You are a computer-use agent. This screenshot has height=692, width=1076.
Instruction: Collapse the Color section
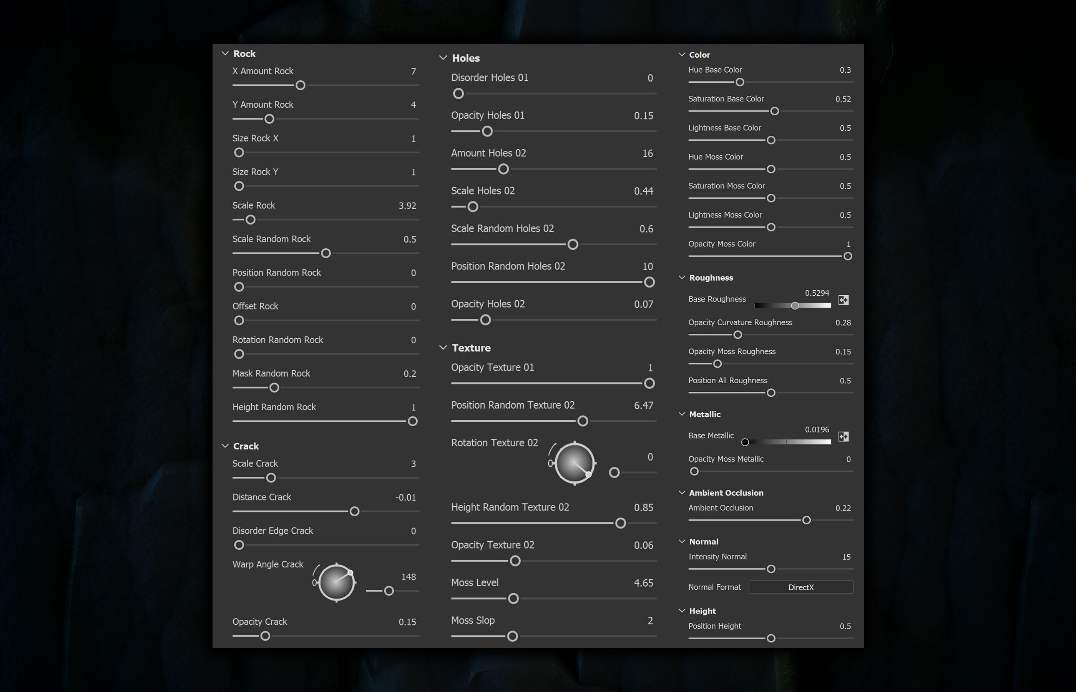tap(682, 55)
